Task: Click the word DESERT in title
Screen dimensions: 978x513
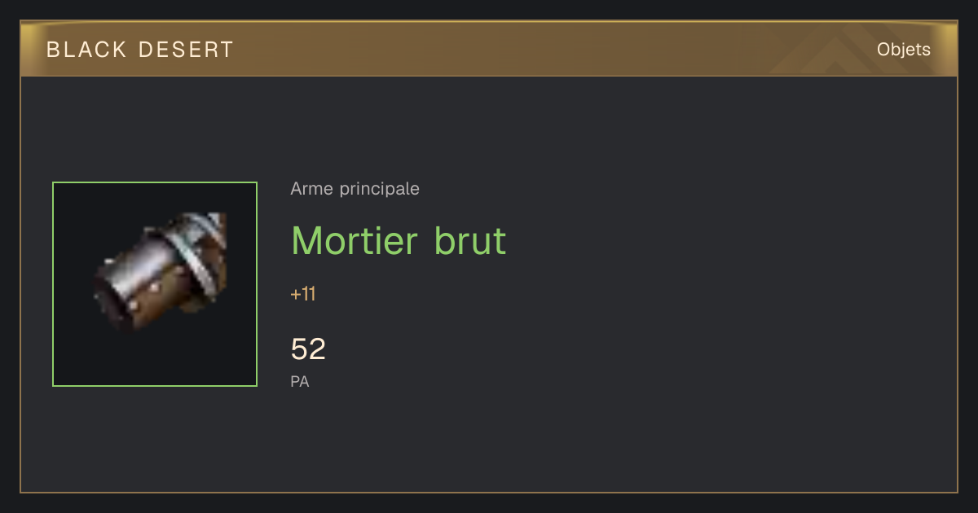Action: (x=186, y=50)
